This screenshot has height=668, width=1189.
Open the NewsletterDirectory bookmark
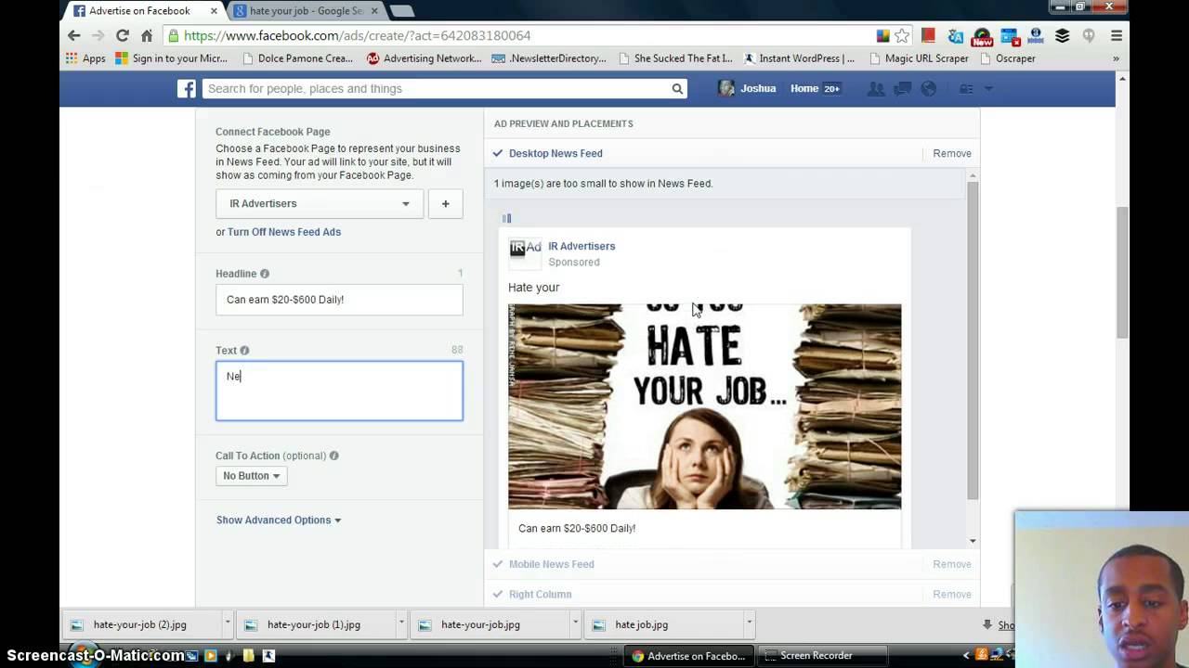tap(549, 58)
